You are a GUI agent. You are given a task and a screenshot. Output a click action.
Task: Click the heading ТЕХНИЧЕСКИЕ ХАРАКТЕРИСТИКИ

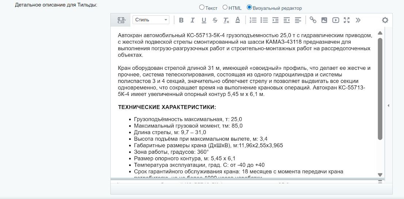[167, 107]
